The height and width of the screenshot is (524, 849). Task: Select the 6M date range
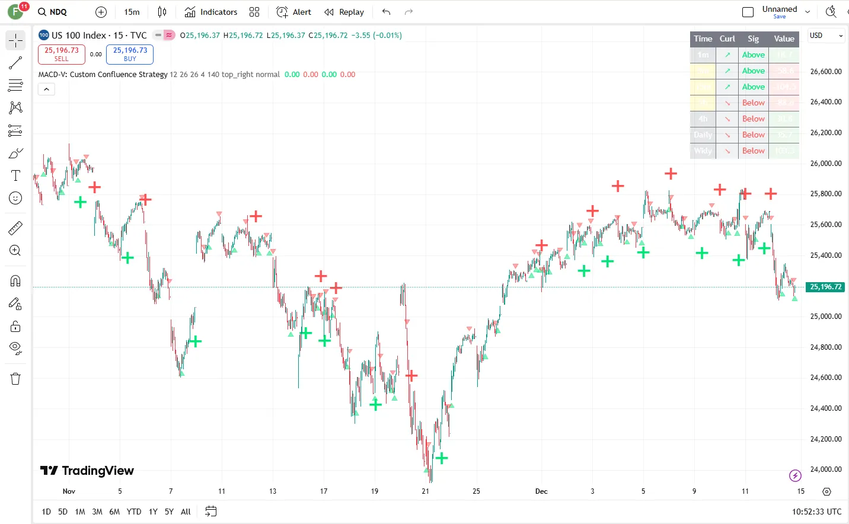(114, 512)
